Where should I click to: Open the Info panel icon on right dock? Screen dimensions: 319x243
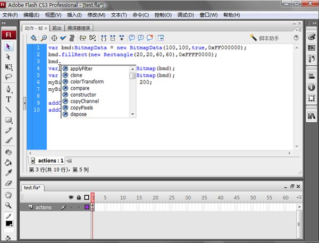pos(312,87)
